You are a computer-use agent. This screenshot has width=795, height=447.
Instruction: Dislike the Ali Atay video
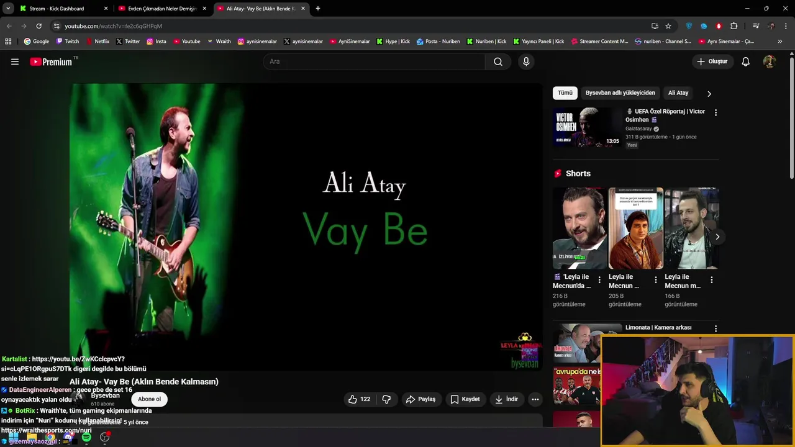(x=386, y=399)
